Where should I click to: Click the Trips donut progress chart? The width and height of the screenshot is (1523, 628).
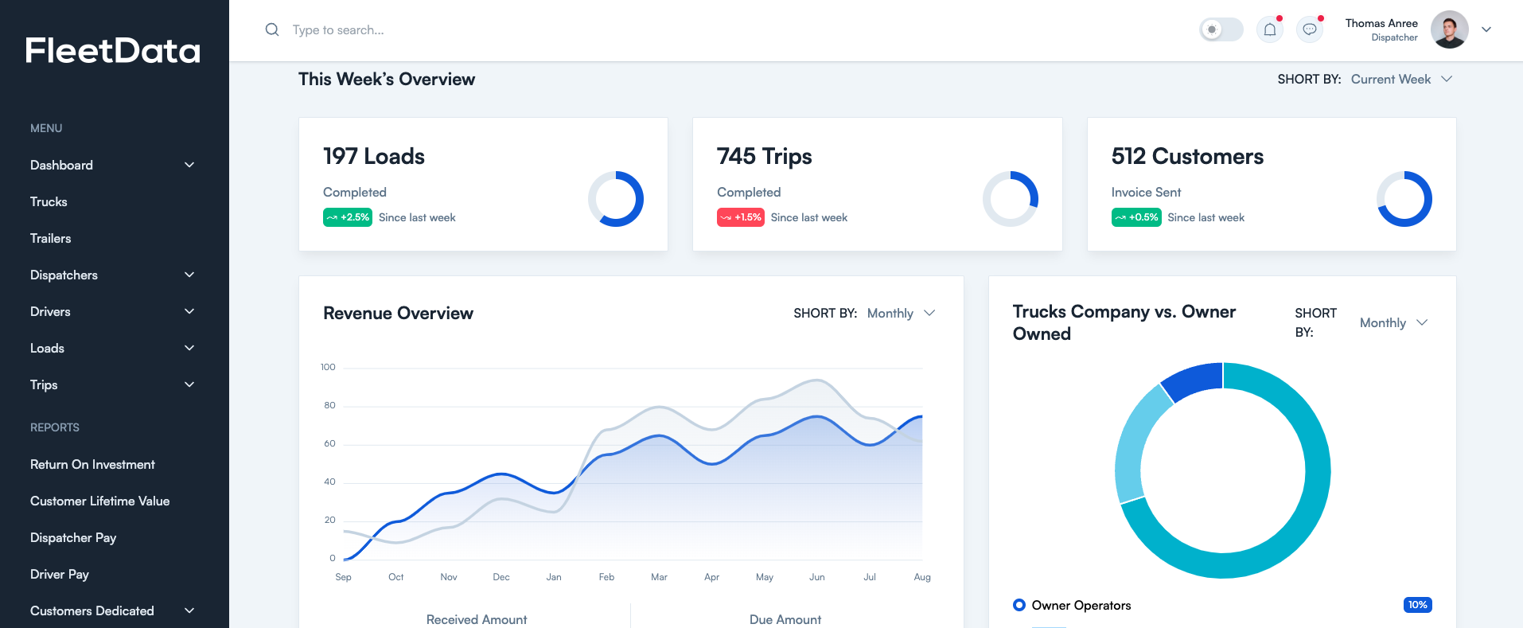click(x=1010, y=199)
